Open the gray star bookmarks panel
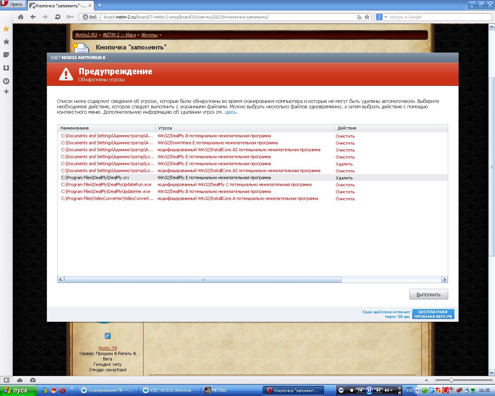 (x=6, y=42)
